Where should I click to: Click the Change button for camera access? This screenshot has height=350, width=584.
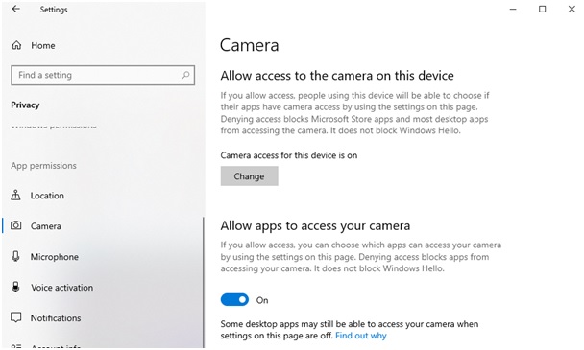click(249, 175)
